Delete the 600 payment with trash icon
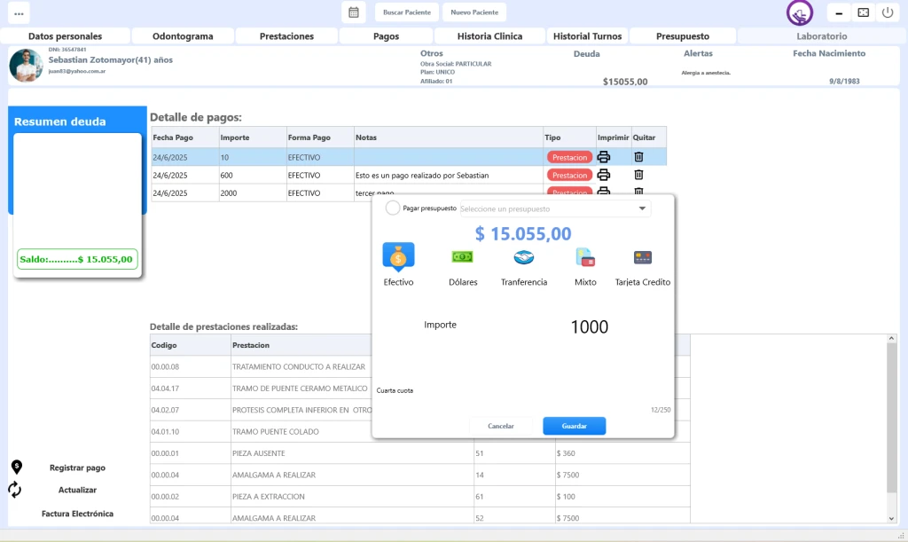The width and height of the screenshot is (908, 542). 638,175
